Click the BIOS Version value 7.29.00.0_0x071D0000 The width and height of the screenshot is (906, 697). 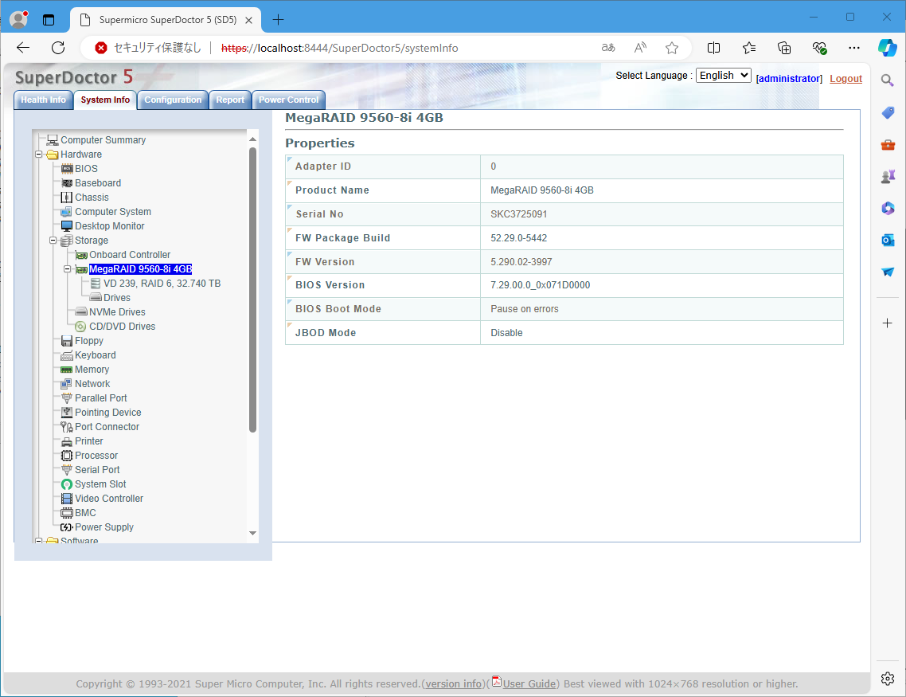click(541, 285)
